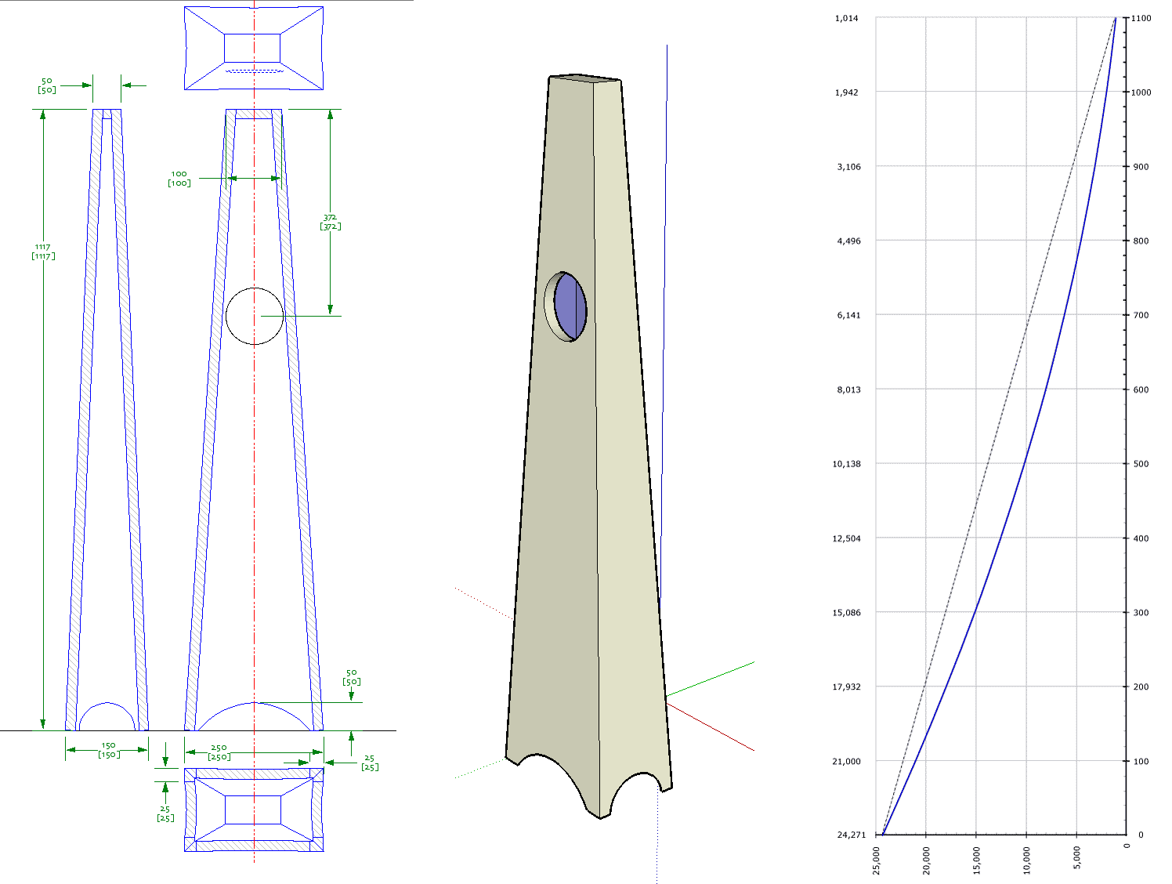Click the 6,141 value on chart
The width and height of the screenshot is (1172, 884).
[x=848, y=315]
